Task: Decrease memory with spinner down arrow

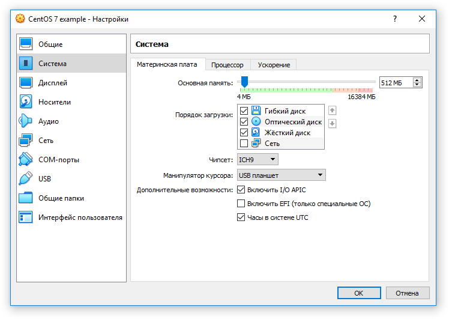Action: (x=417, y=85)
